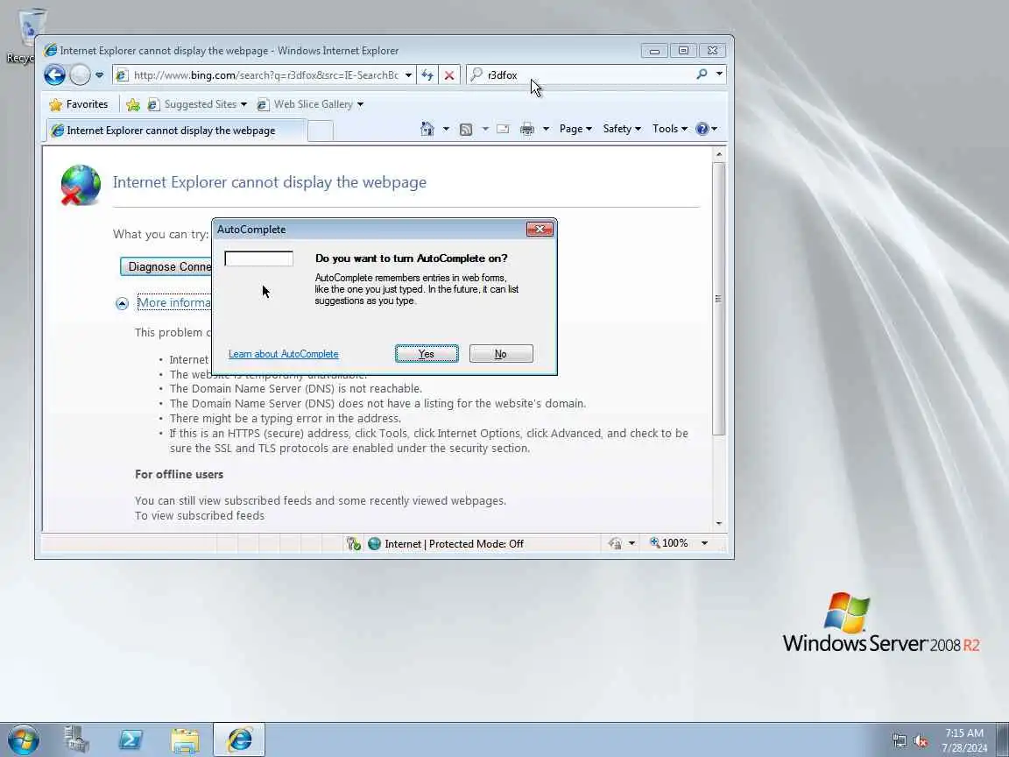Open Learn about AutoComplete link
Image resolution: width=1009 pixels, height=757 pixels.
coord(283,354)
